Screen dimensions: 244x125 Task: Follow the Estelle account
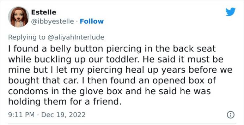(92, 21)
